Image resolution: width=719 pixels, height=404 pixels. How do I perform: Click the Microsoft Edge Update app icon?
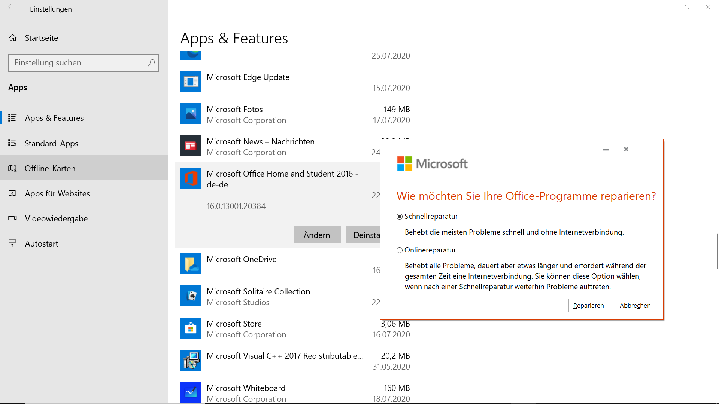coord(191,82)
